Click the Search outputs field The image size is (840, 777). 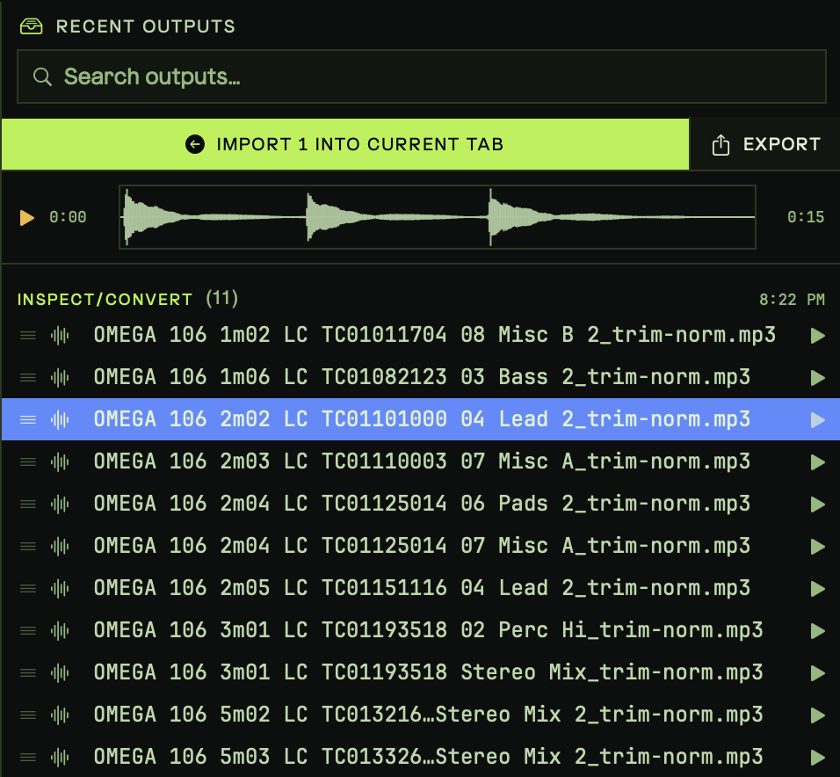point(422,76)
